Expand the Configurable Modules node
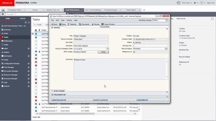 [28, 64]
